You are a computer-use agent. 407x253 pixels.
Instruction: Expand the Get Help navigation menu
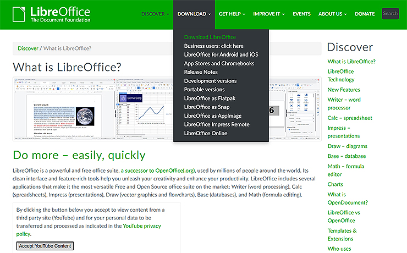pyautogui.click(x=232, y=14)
